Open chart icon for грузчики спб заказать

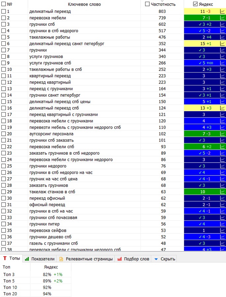[x=222, y=140]
